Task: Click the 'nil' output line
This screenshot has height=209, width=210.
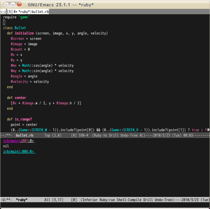Action: tap(6, 146)
